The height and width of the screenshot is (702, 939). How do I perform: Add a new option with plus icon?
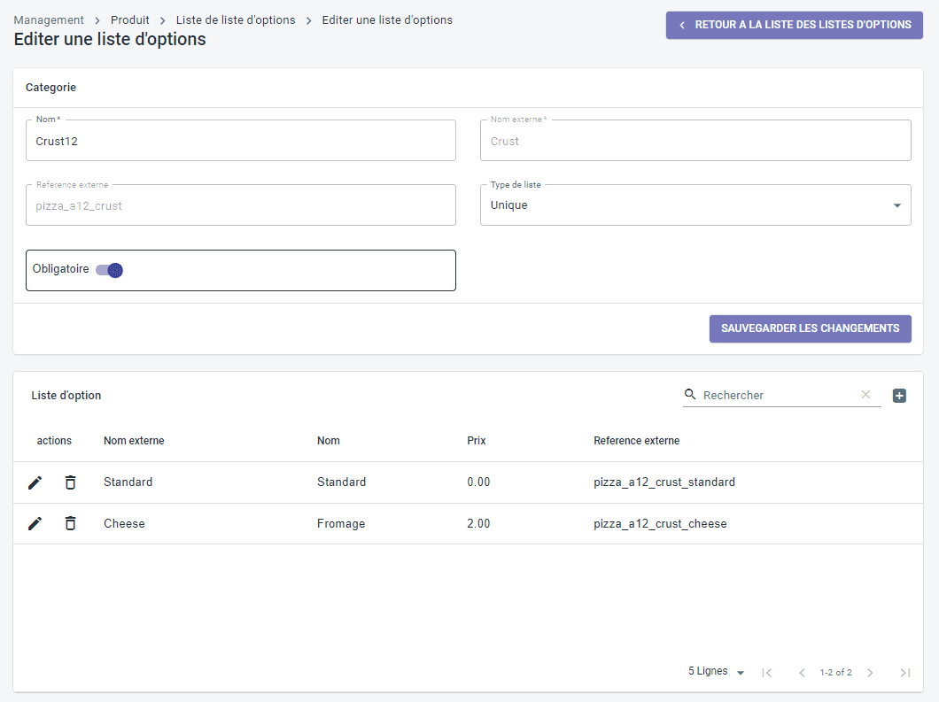[899, 396]
